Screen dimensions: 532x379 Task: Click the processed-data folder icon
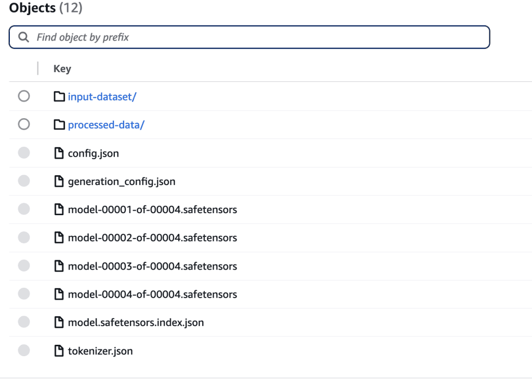pos(60,125)
